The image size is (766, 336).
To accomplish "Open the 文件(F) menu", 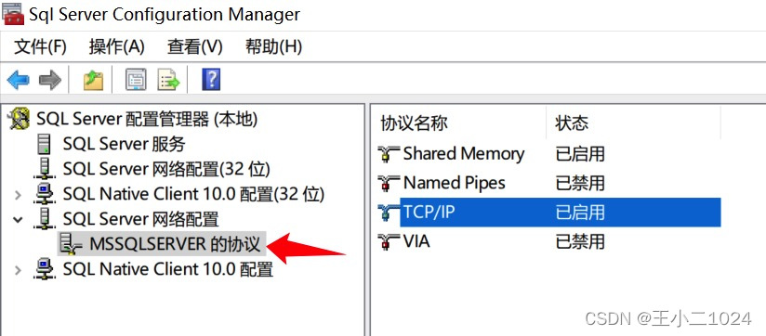I will click(x=40, y=46).
